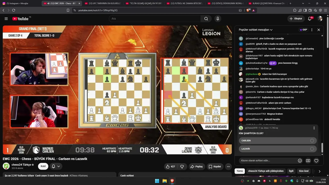Open File Explorer from the taskbar
Viewport: 329px width, 185px height.
[164, 181]
